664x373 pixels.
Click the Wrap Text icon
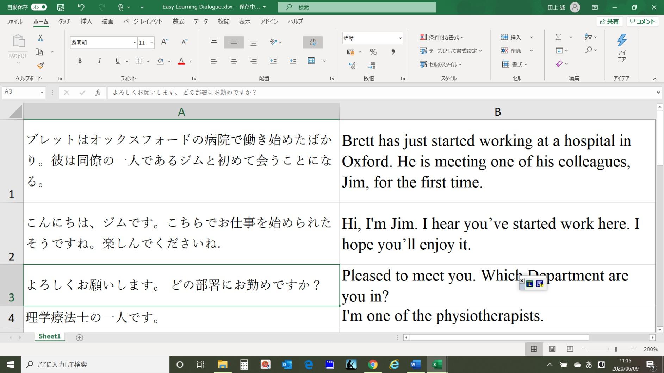(x=313, y=42)
